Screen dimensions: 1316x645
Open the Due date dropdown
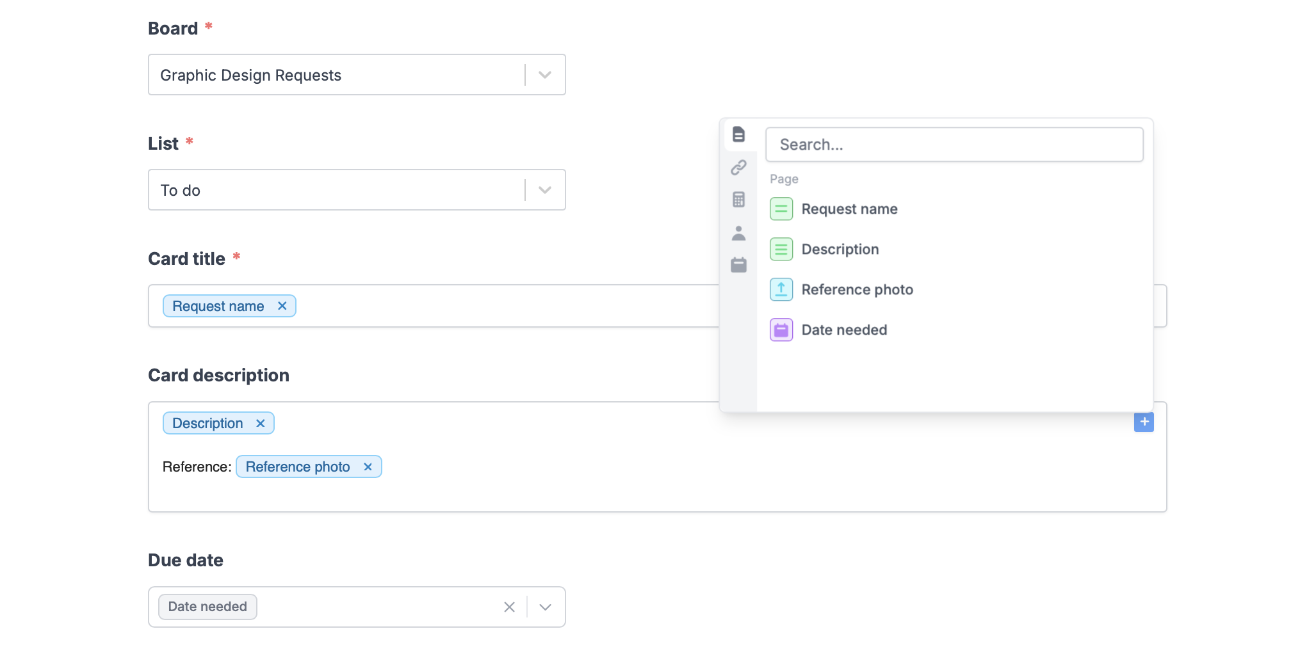pyautogui.click(x=544, y=606)
